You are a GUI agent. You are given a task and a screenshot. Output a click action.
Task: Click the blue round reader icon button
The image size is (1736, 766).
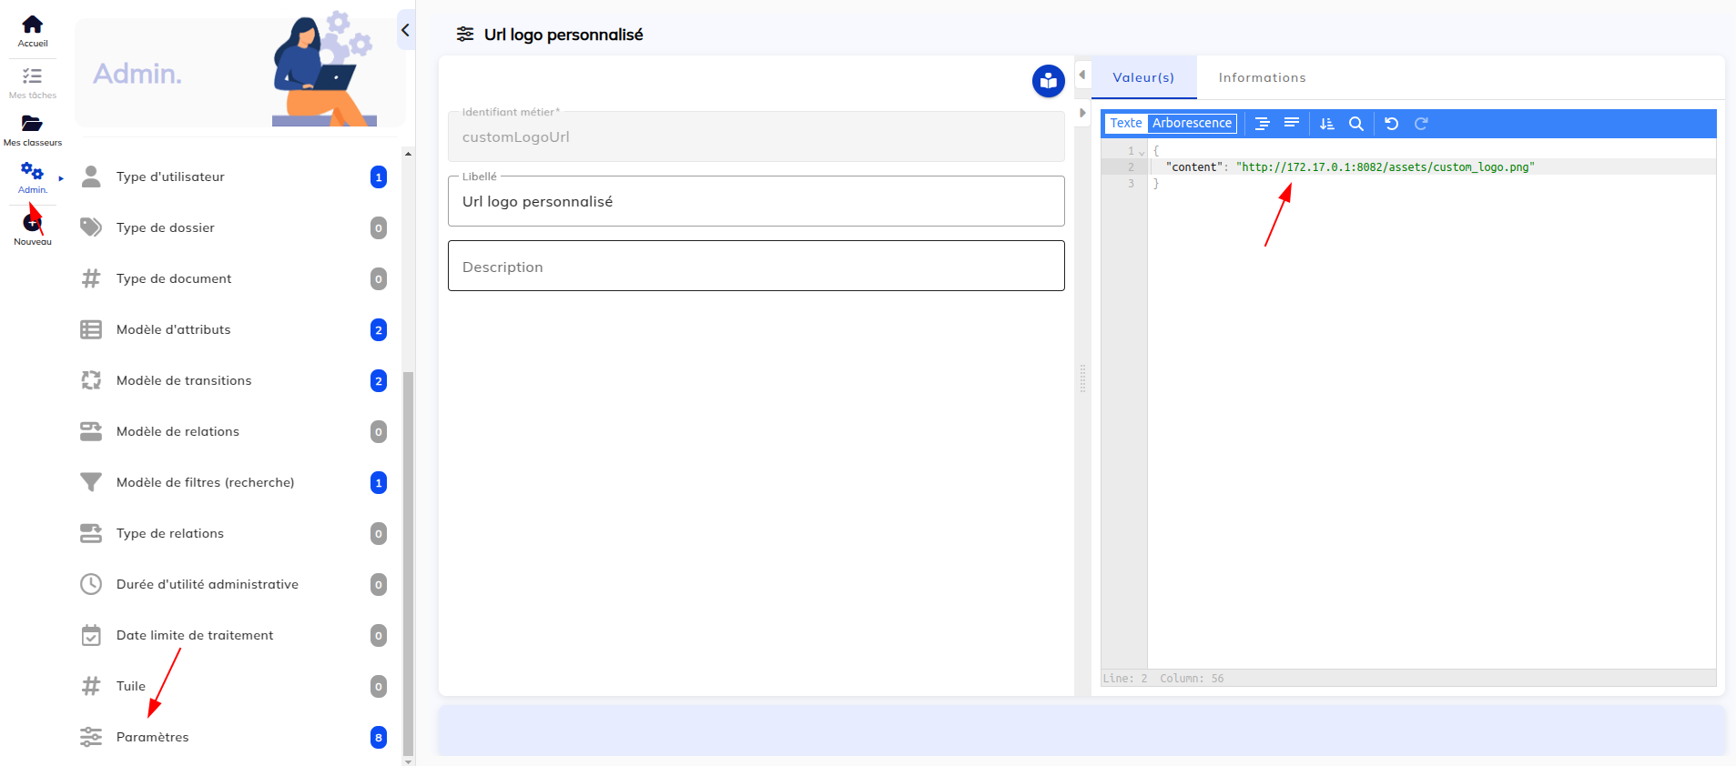point(1048,81)
